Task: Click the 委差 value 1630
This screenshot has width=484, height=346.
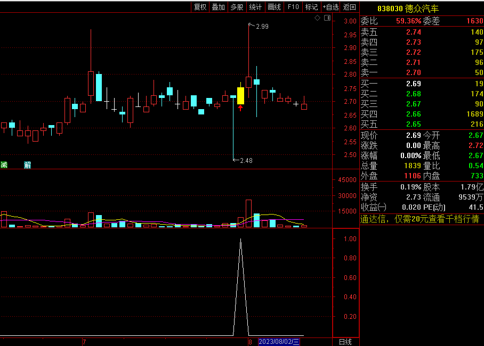Action: pos(475,21)
